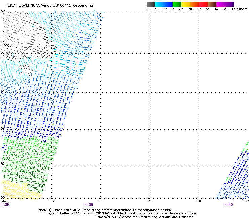
Task: Click the green 15-20 knot legend swatch
Action: tap(177, 4)
